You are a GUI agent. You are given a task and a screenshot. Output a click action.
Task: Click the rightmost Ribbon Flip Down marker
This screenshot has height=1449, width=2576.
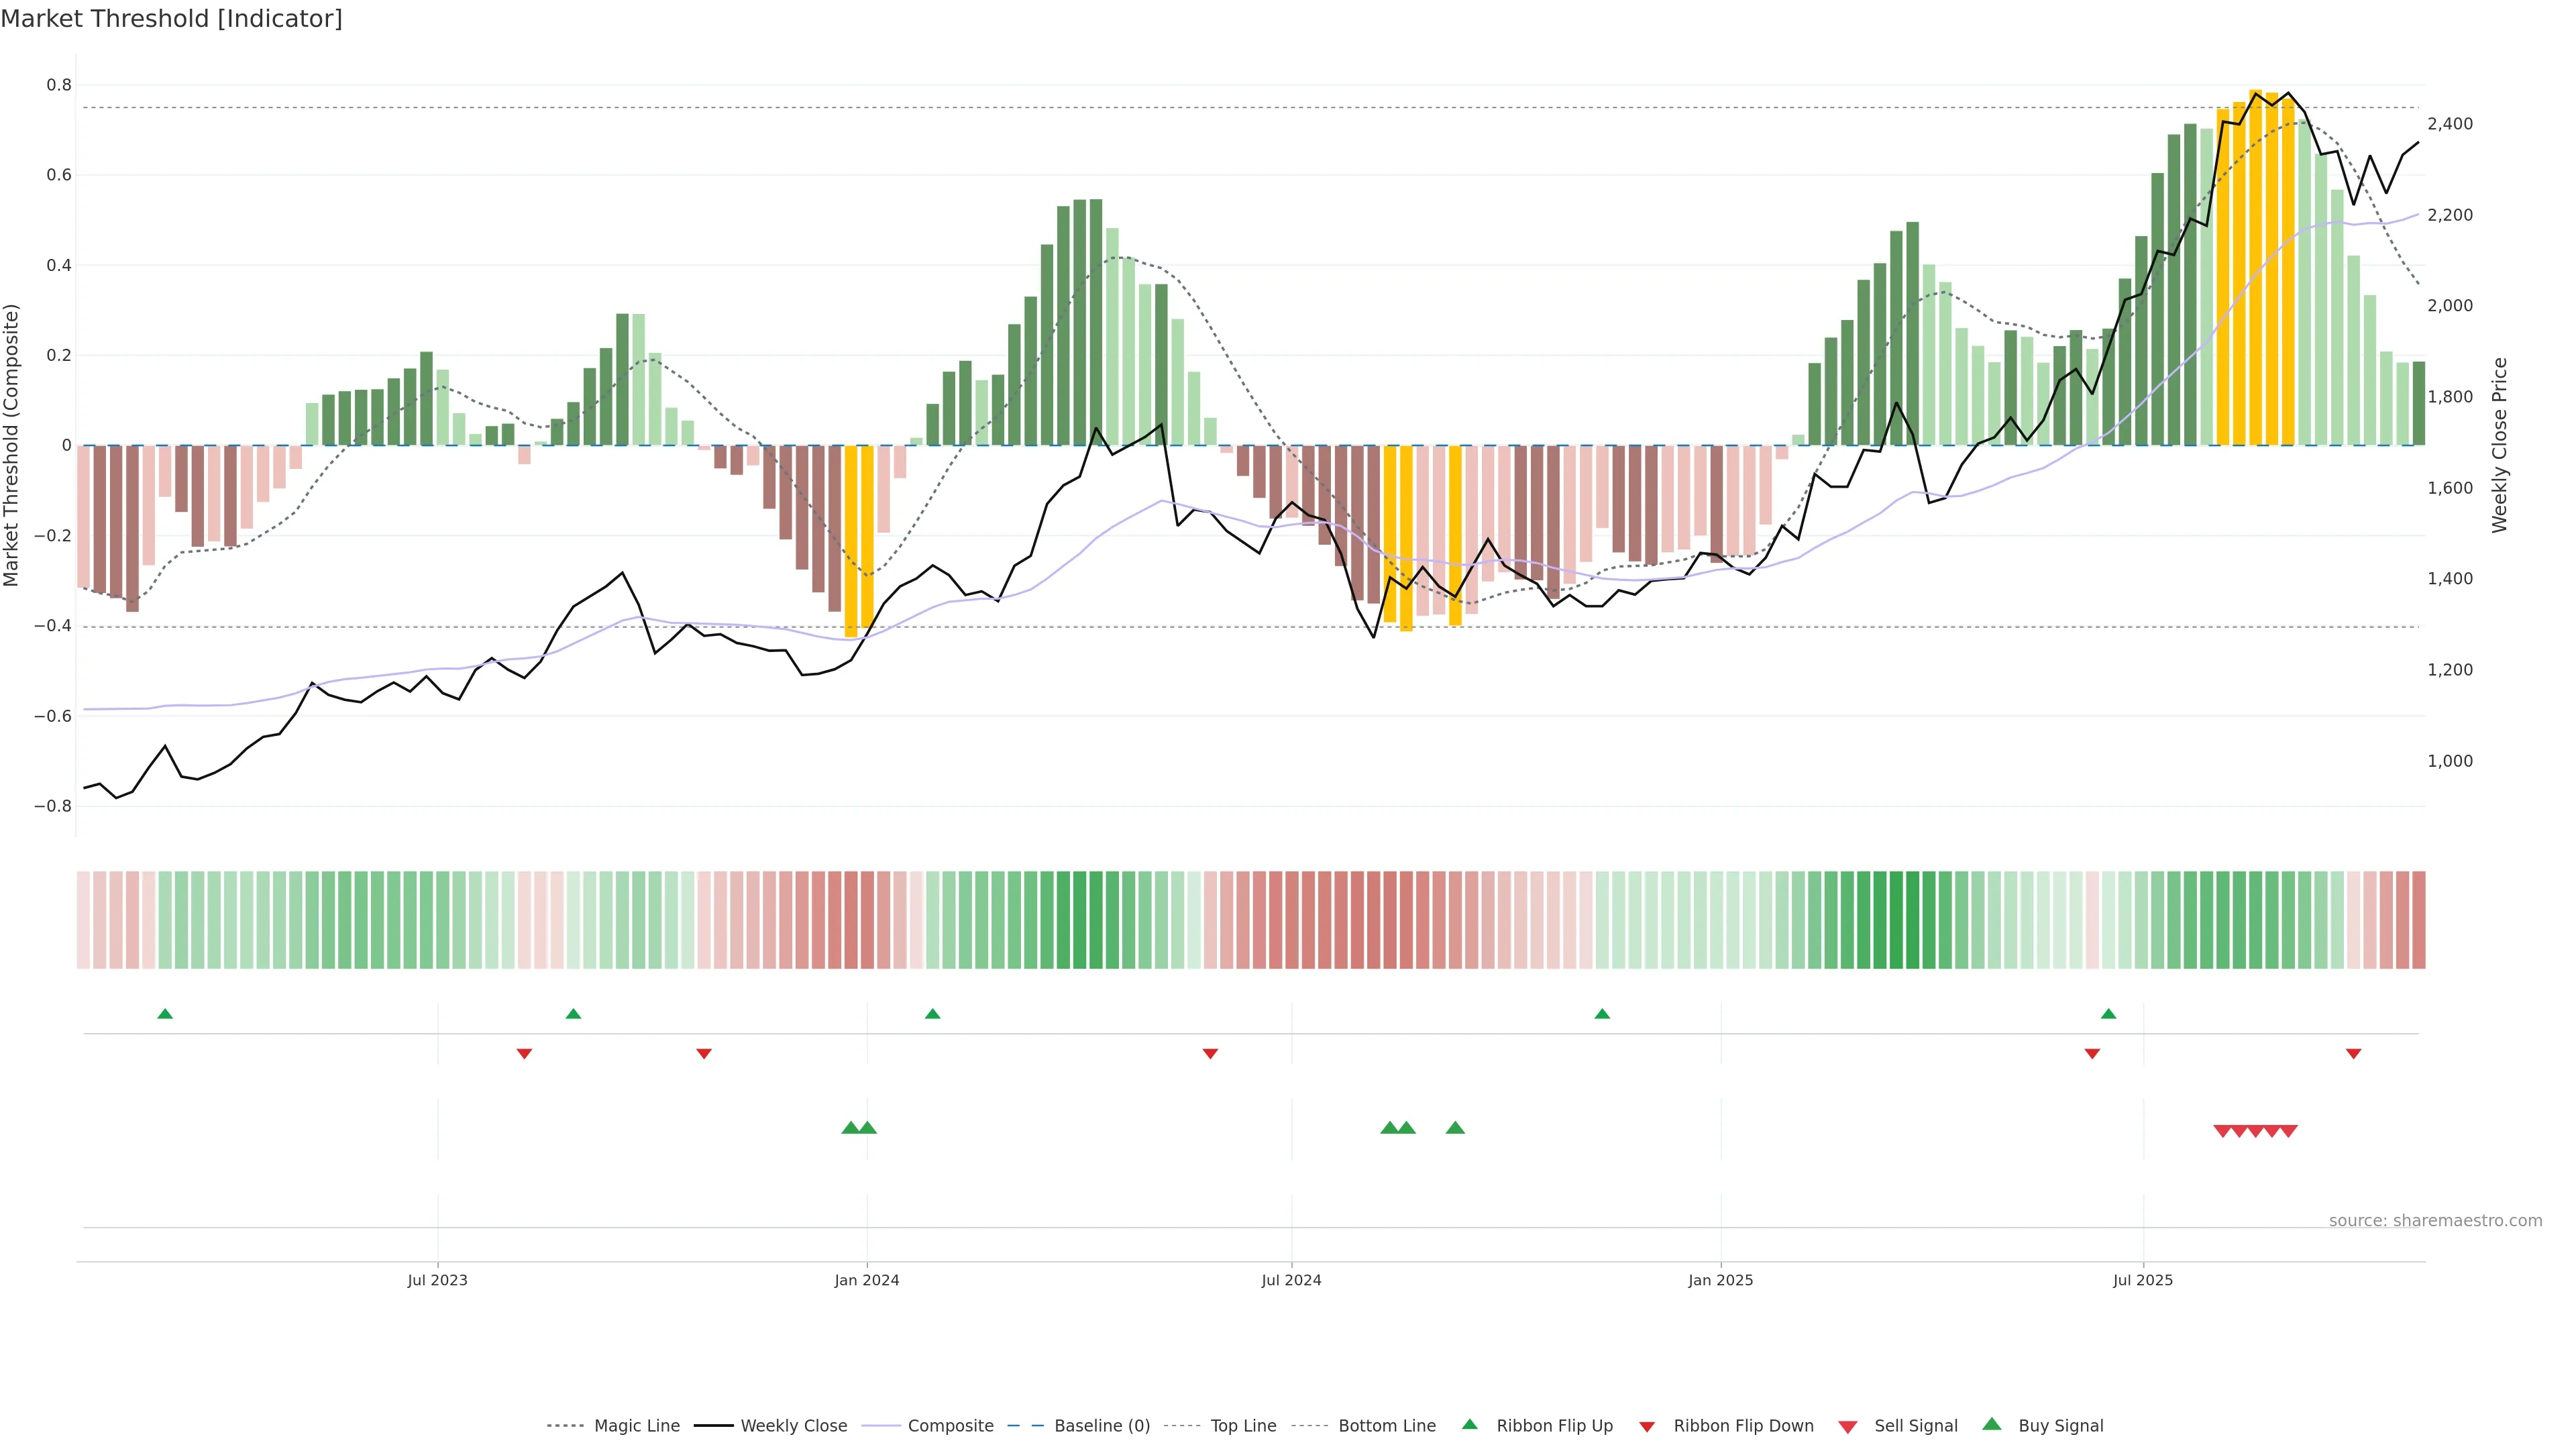(x=2353, y=1054)
